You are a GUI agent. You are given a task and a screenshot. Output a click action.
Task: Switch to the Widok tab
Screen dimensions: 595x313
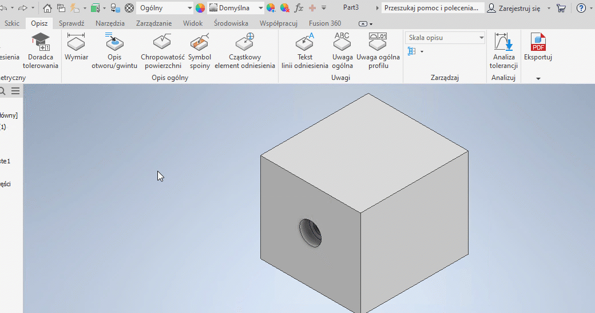point(193,23)
